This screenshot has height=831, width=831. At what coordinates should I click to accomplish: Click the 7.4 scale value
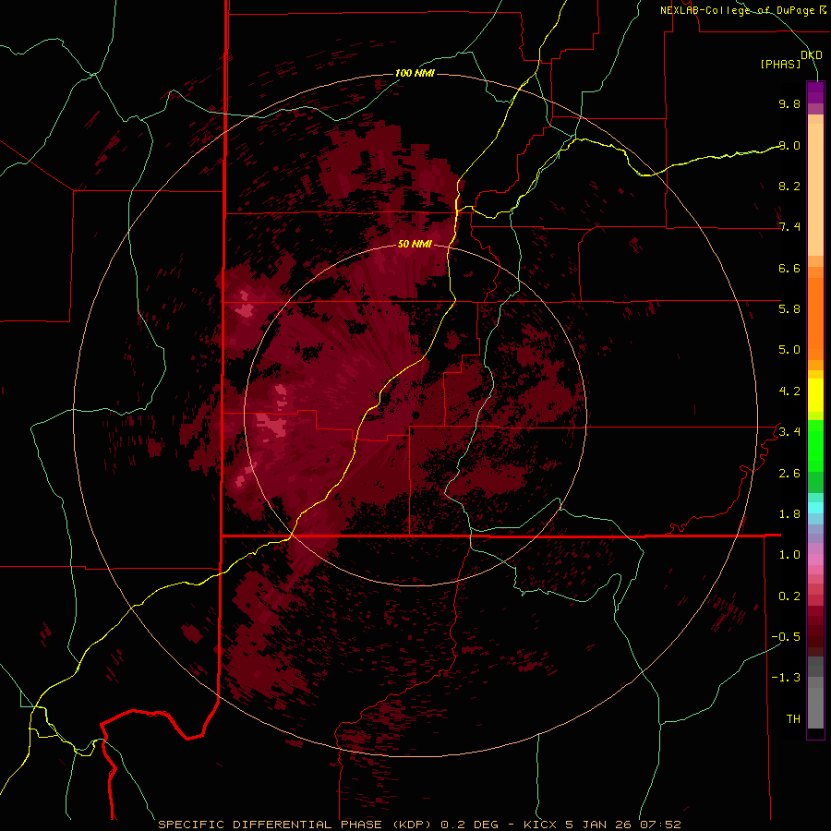[789, 227]
